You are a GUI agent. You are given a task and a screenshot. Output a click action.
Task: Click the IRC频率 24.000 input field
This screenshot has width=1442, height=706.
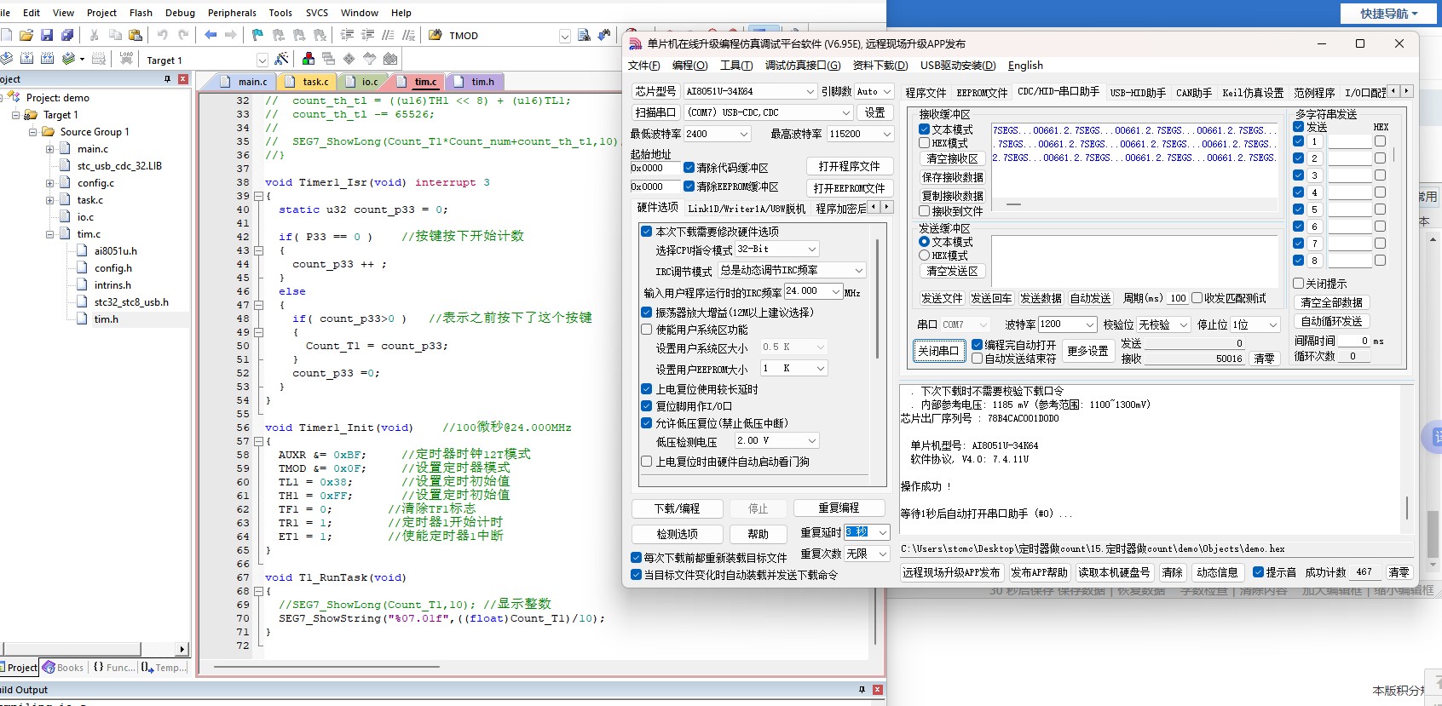(807, 291)
